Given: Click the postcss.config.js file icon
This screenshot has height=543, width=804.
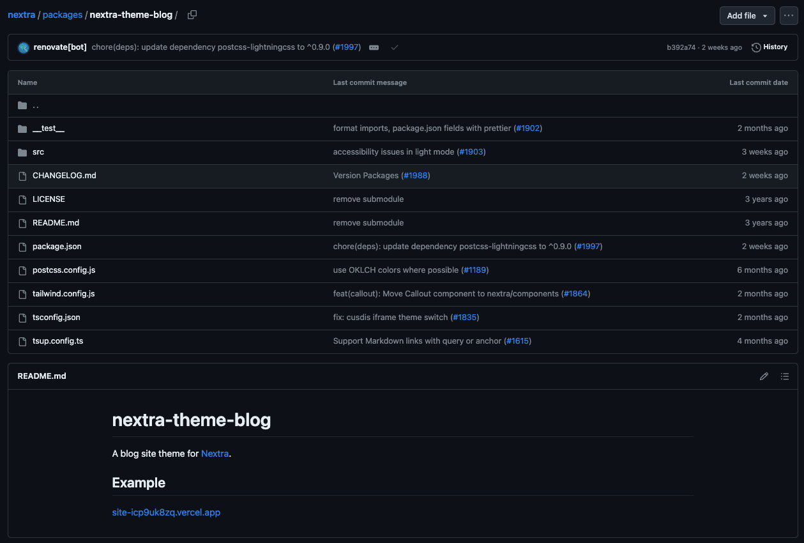Looking at the screenshot, I should [22, 270].
